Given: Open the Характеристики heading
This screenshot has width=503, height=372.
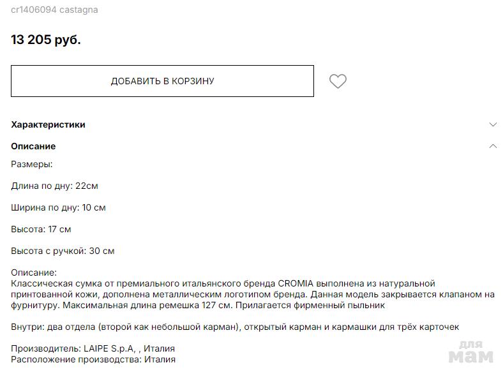Looking at the screenshot, I should point(48,124).
